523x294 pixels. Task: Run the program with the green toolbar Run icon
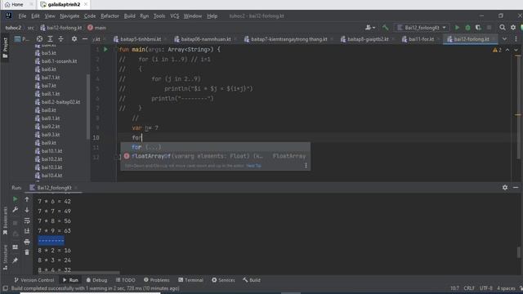[457, 27]
